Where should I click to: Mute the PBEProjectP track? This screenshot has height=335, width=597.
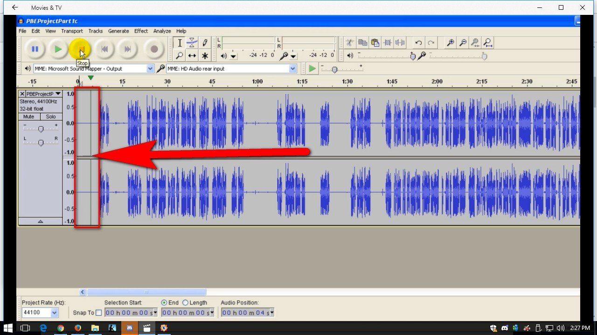(x=29, y=117)
